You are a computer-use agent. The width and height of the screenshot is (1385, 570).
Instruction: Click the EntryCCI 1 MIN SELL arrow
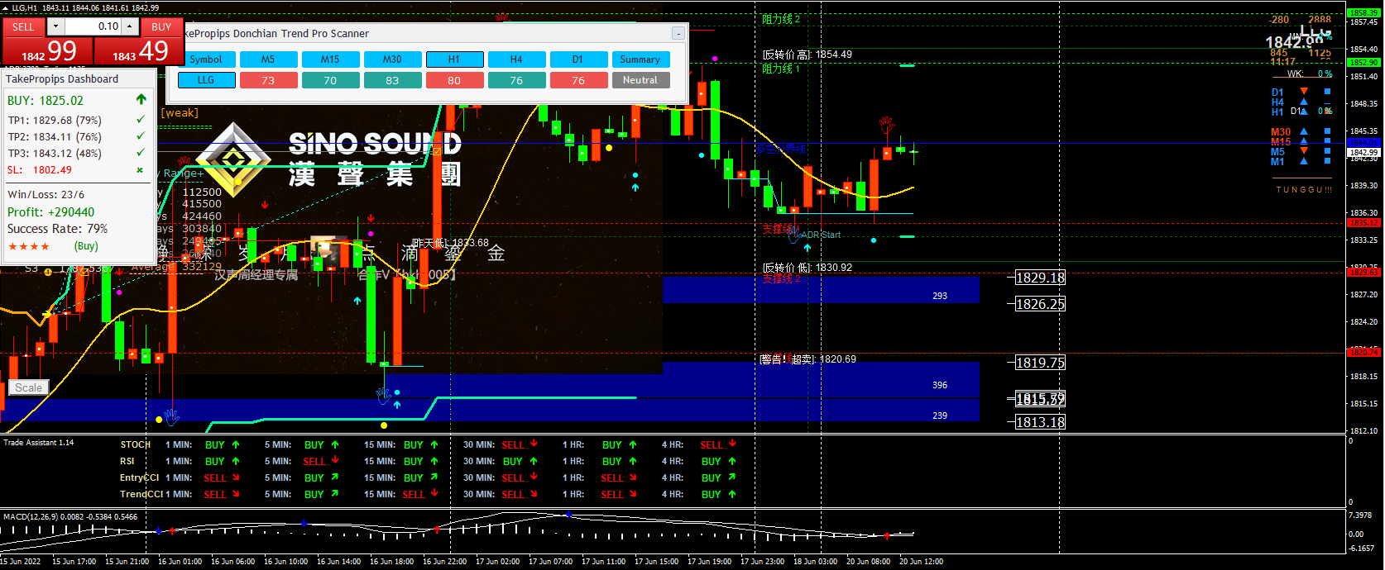[236, 477]
